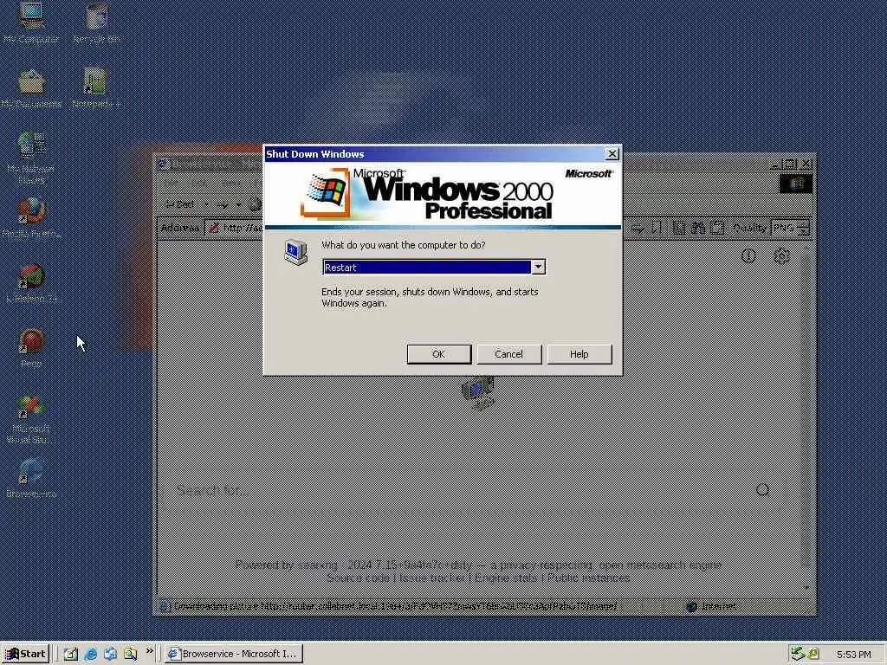Launch Microsoft Visual Studio desktop shortcut
Image resolution: width=887 pixels, height=665 pixels.
click(31, 418)
